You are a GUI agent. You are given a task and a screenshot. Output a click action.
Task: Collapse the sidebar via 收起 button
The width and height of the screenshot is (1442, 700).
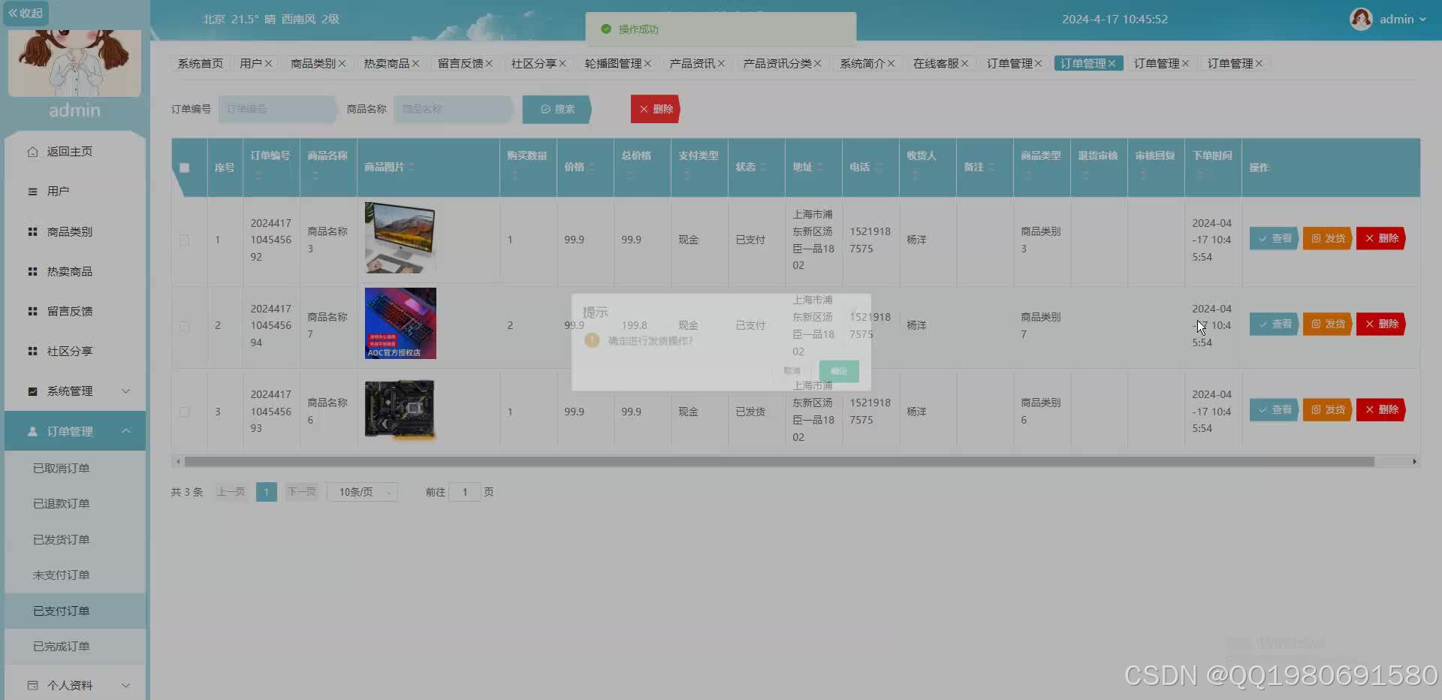pos(26,13)
